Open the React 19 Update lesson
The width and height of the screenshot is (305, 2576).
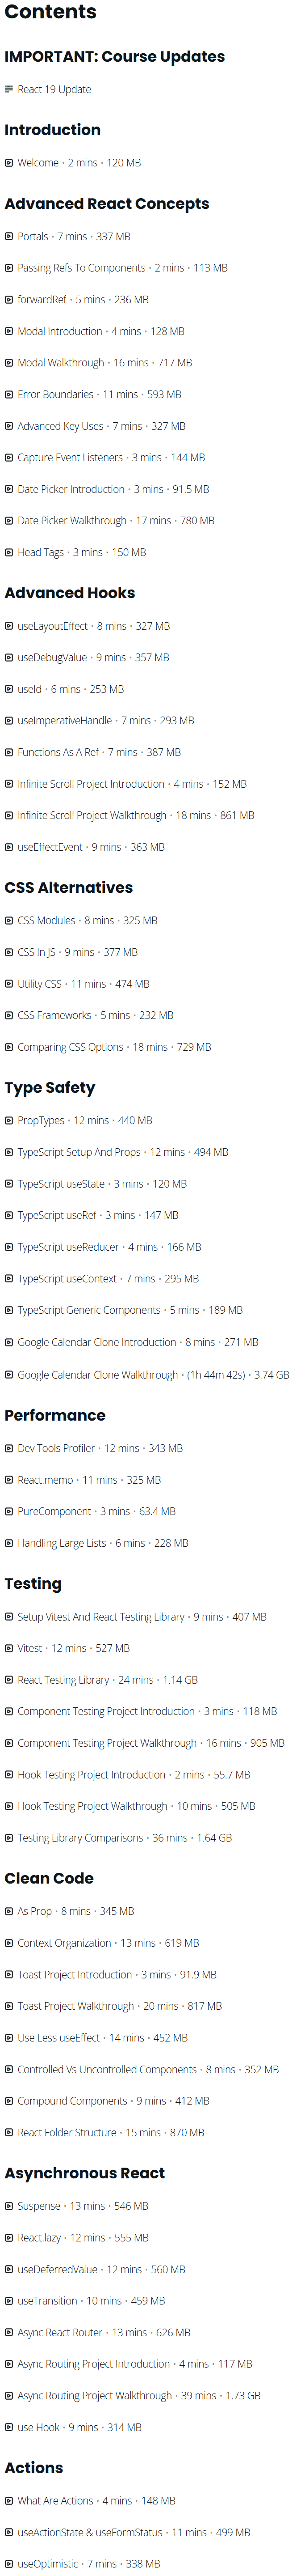[x=54, y=90]
